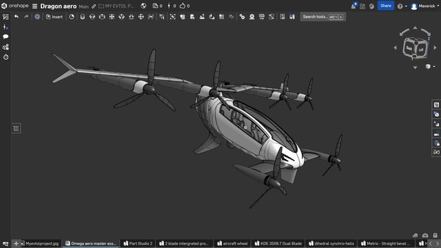441x248 pixels.
Task: Undo the last action
Action: (x=17, y=17)
